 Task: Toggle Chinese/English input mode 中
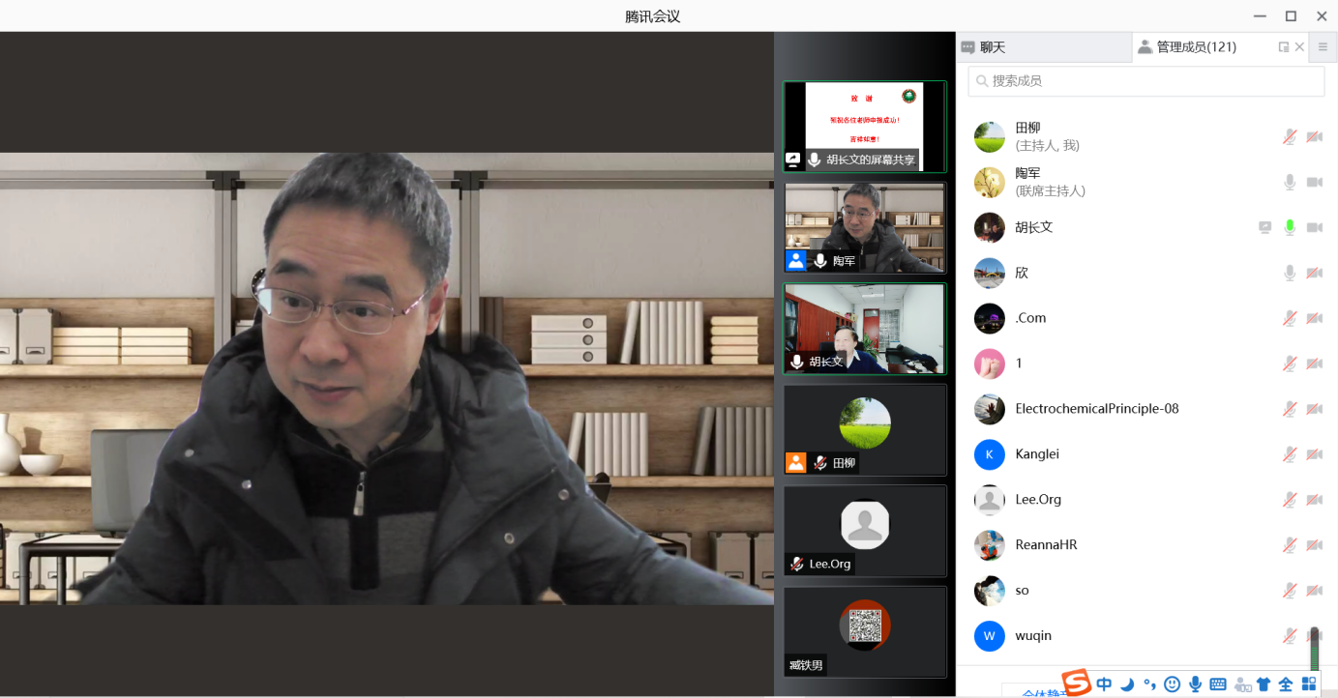pyautogui.click(x=1104, y=684)
